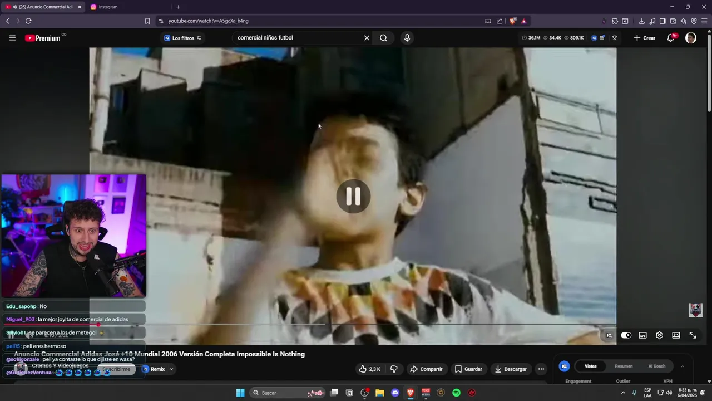Click the Guardar save button

click(468, 369)
